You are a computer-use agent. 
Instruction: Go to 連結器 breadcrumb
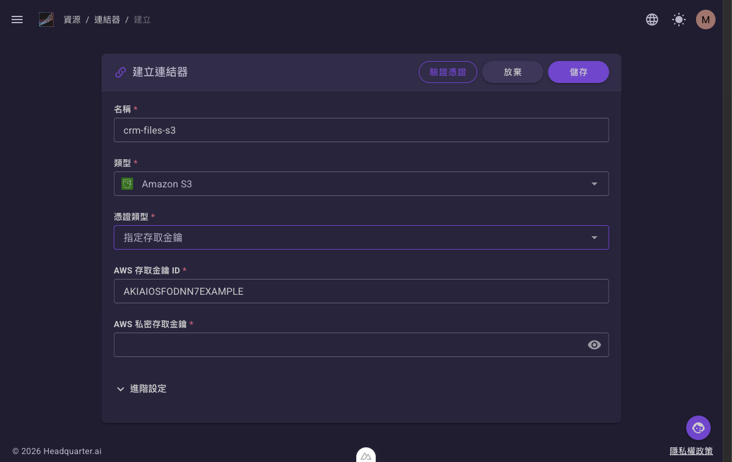107,20
